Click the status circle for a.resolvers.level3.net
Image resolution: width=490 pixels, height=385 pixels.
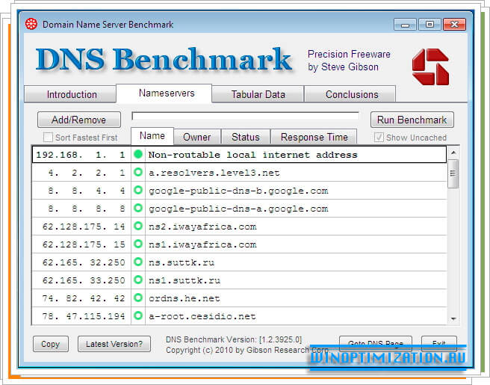137,172
